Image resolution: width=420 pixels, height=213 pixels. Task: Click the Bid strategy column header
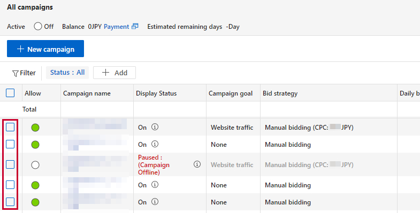click(x=280, y=93)
